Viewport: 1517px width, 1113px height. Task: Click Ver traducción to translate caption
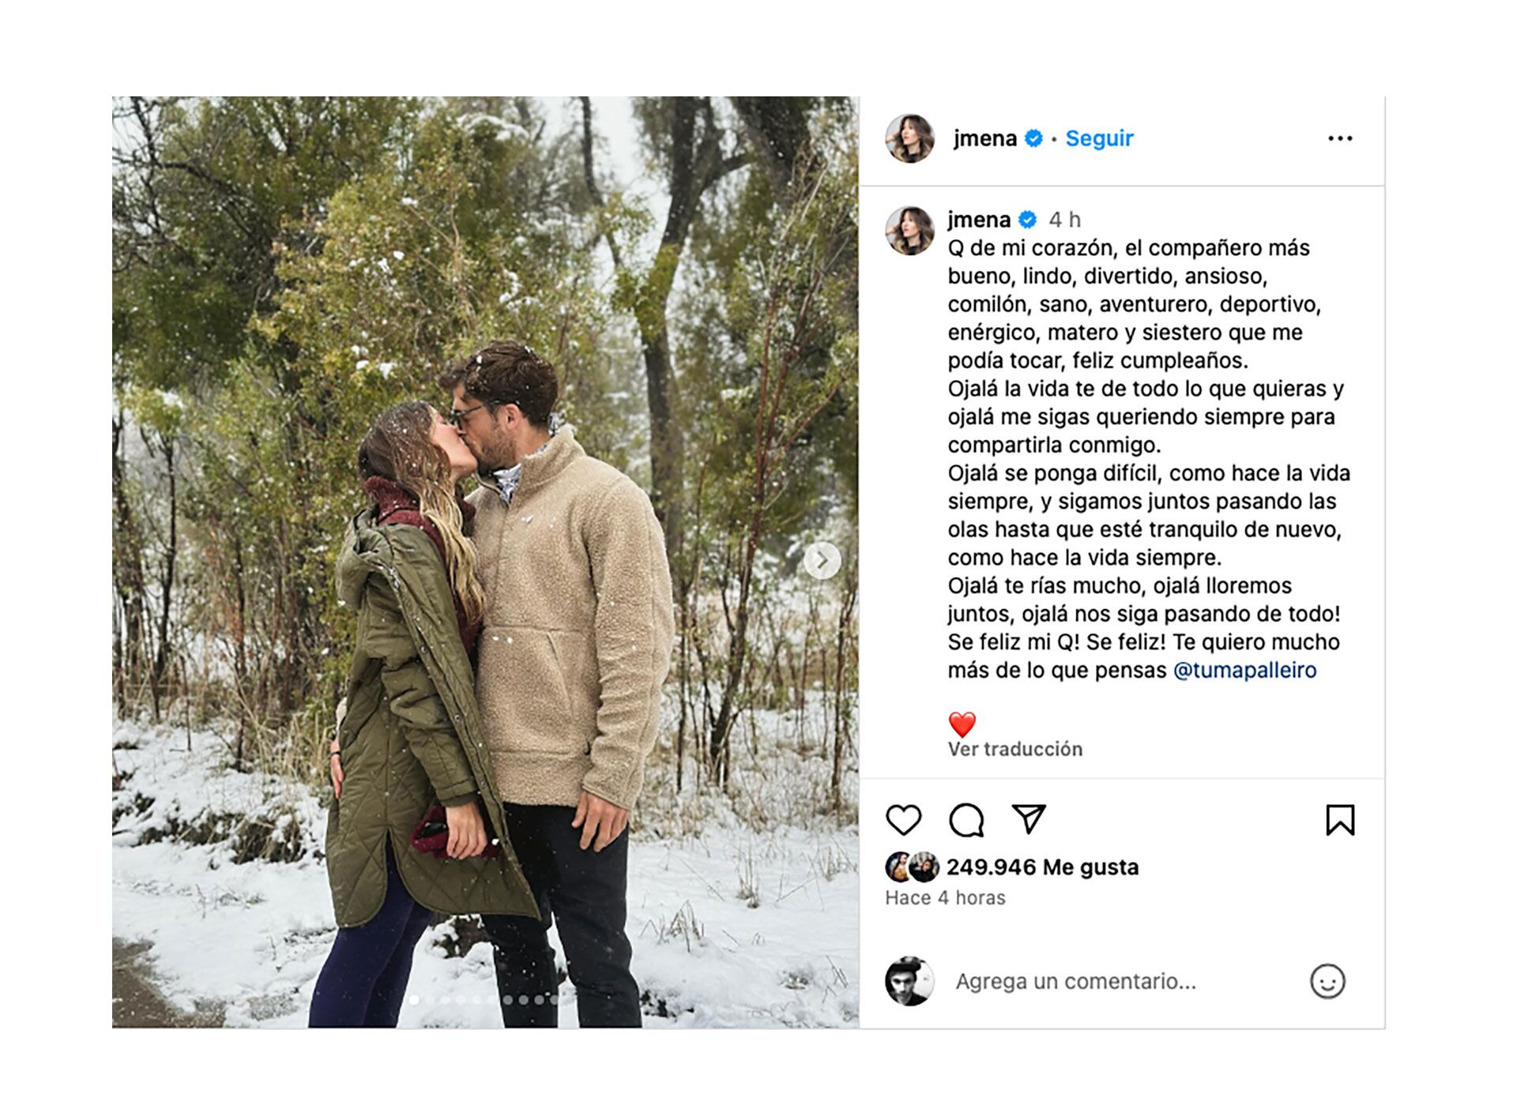point(1015,749)
